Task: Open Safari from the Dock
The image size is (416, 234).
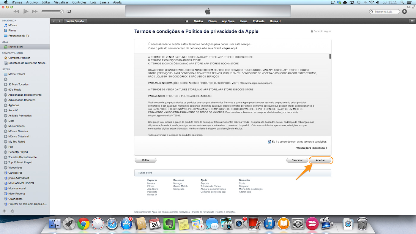Action: pos(112,224)
